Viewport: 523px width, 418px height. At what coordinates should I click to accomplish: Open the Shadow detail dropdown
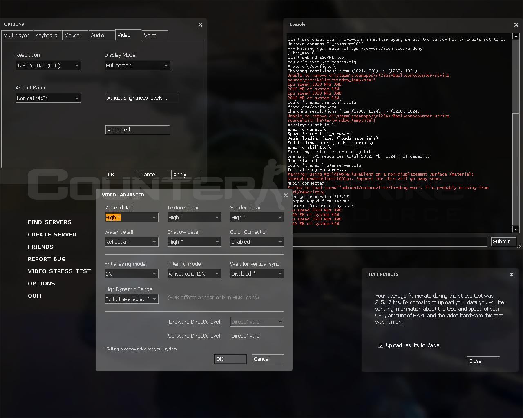coord(194,242)
